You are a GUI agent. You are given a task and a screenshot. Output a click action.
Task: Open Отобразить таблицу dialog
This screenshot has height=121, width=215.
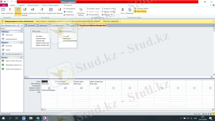click(81, 12)
